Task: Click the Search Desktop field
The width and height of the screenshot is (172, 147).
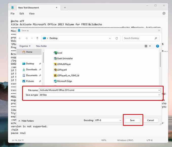Action: pyautogui.click(x=141, y=38)
